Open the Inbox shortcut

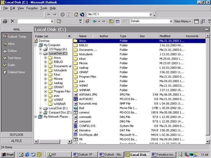click(9, 44)
